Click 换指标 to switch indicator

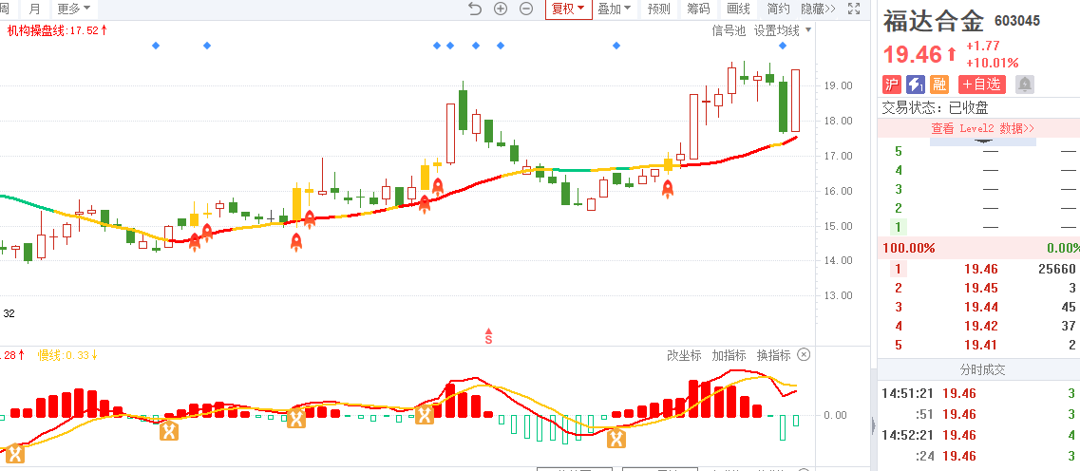click(773, 355)
